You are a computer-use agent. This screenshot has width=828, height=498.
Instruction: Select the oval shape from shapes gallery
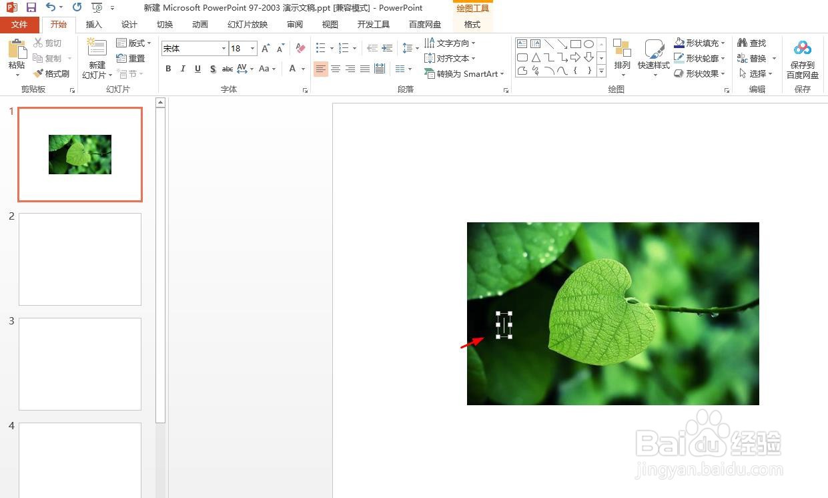[x=588, y=43]
